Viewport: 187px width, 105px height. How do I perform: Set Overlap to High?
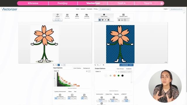click(127, 101)
